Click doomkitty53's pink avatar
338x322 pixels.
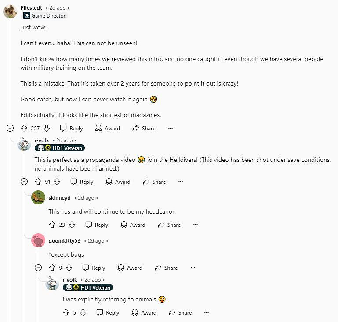[38, 241]
